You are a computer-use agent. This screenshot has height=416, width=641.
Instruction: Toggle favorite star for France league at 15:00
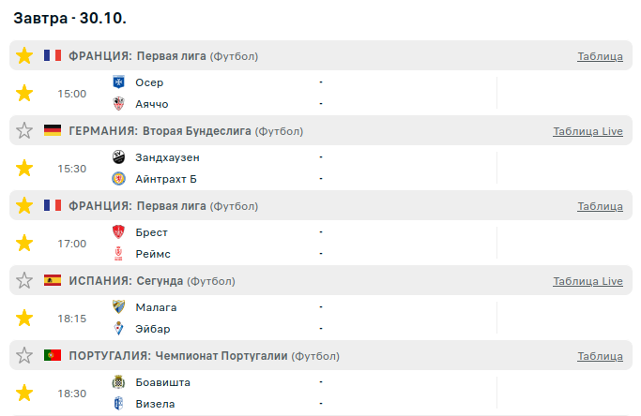coord(24,55)
